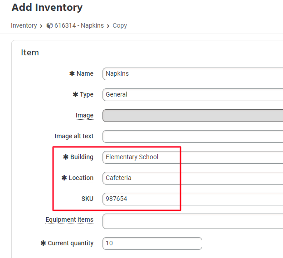Click the Current quantity label

coord(70,243)
